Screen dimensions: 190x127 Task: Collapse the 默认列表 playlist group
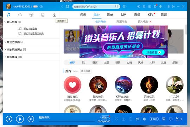(5, 22)
